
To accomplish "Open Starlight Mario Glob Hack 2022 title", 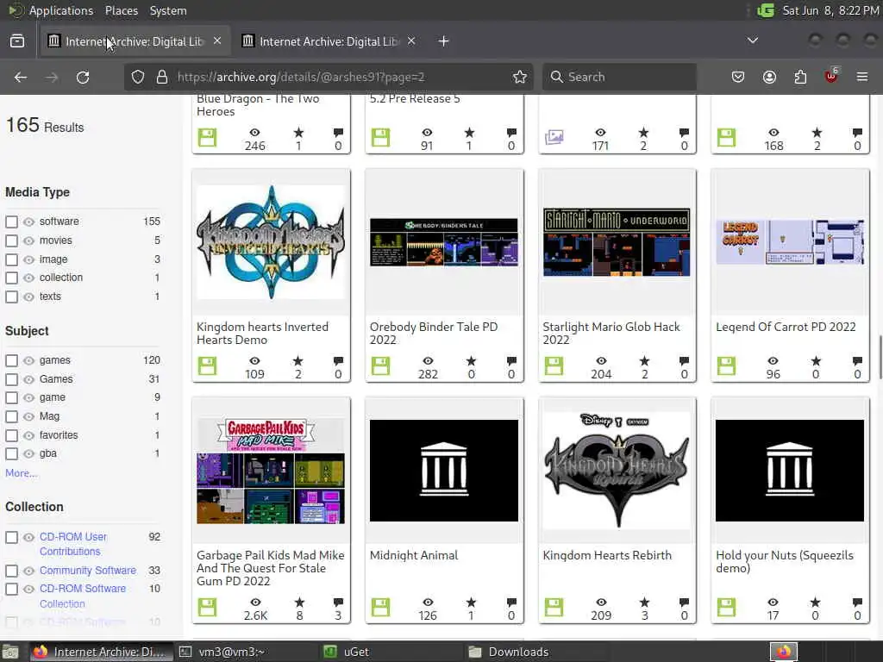I will pyautogui.click(x=611, y=334).
